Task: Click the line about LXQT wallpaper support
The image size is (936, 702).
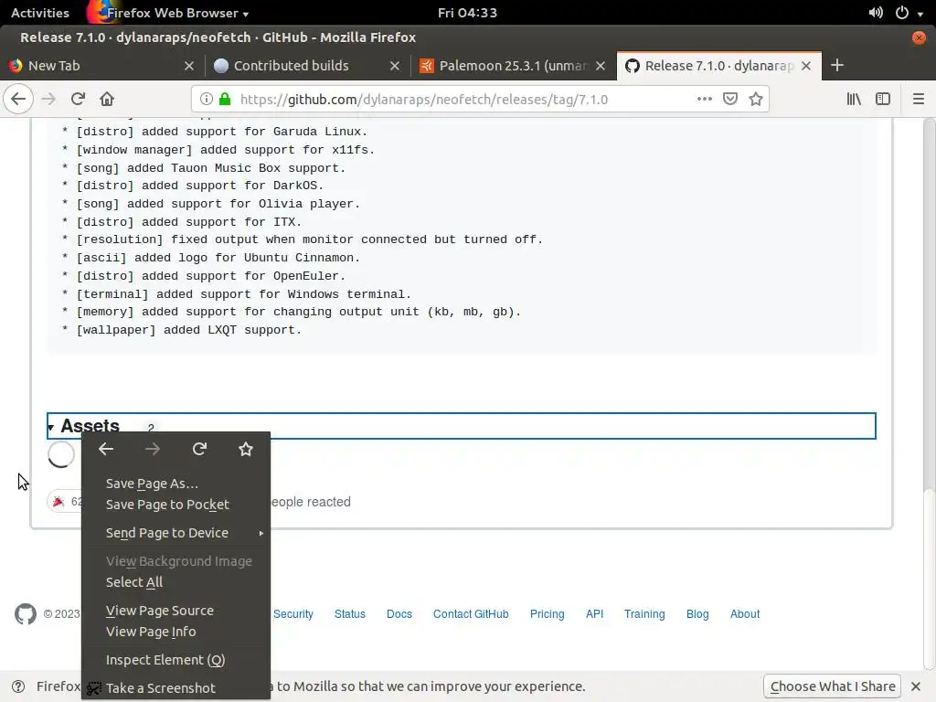Action: click(182, 330)
